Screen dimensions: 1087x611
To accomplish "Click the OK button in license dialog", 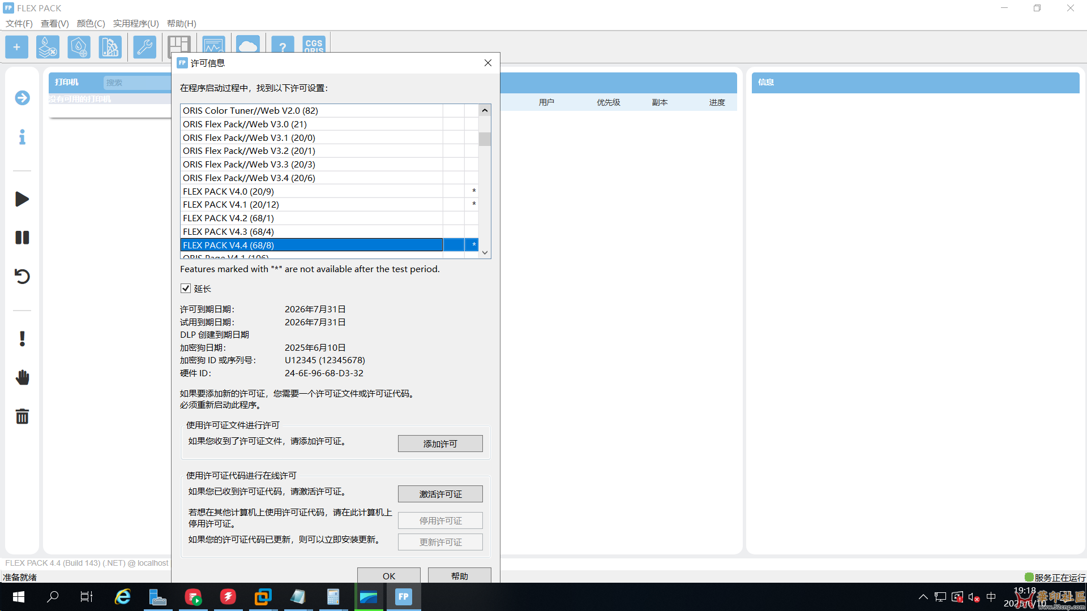I will 389,575.
